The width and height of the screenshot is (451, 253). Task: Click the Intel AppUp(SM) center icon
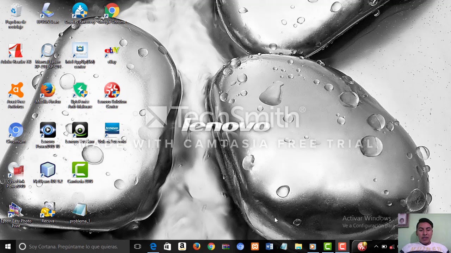pos(80,56)
